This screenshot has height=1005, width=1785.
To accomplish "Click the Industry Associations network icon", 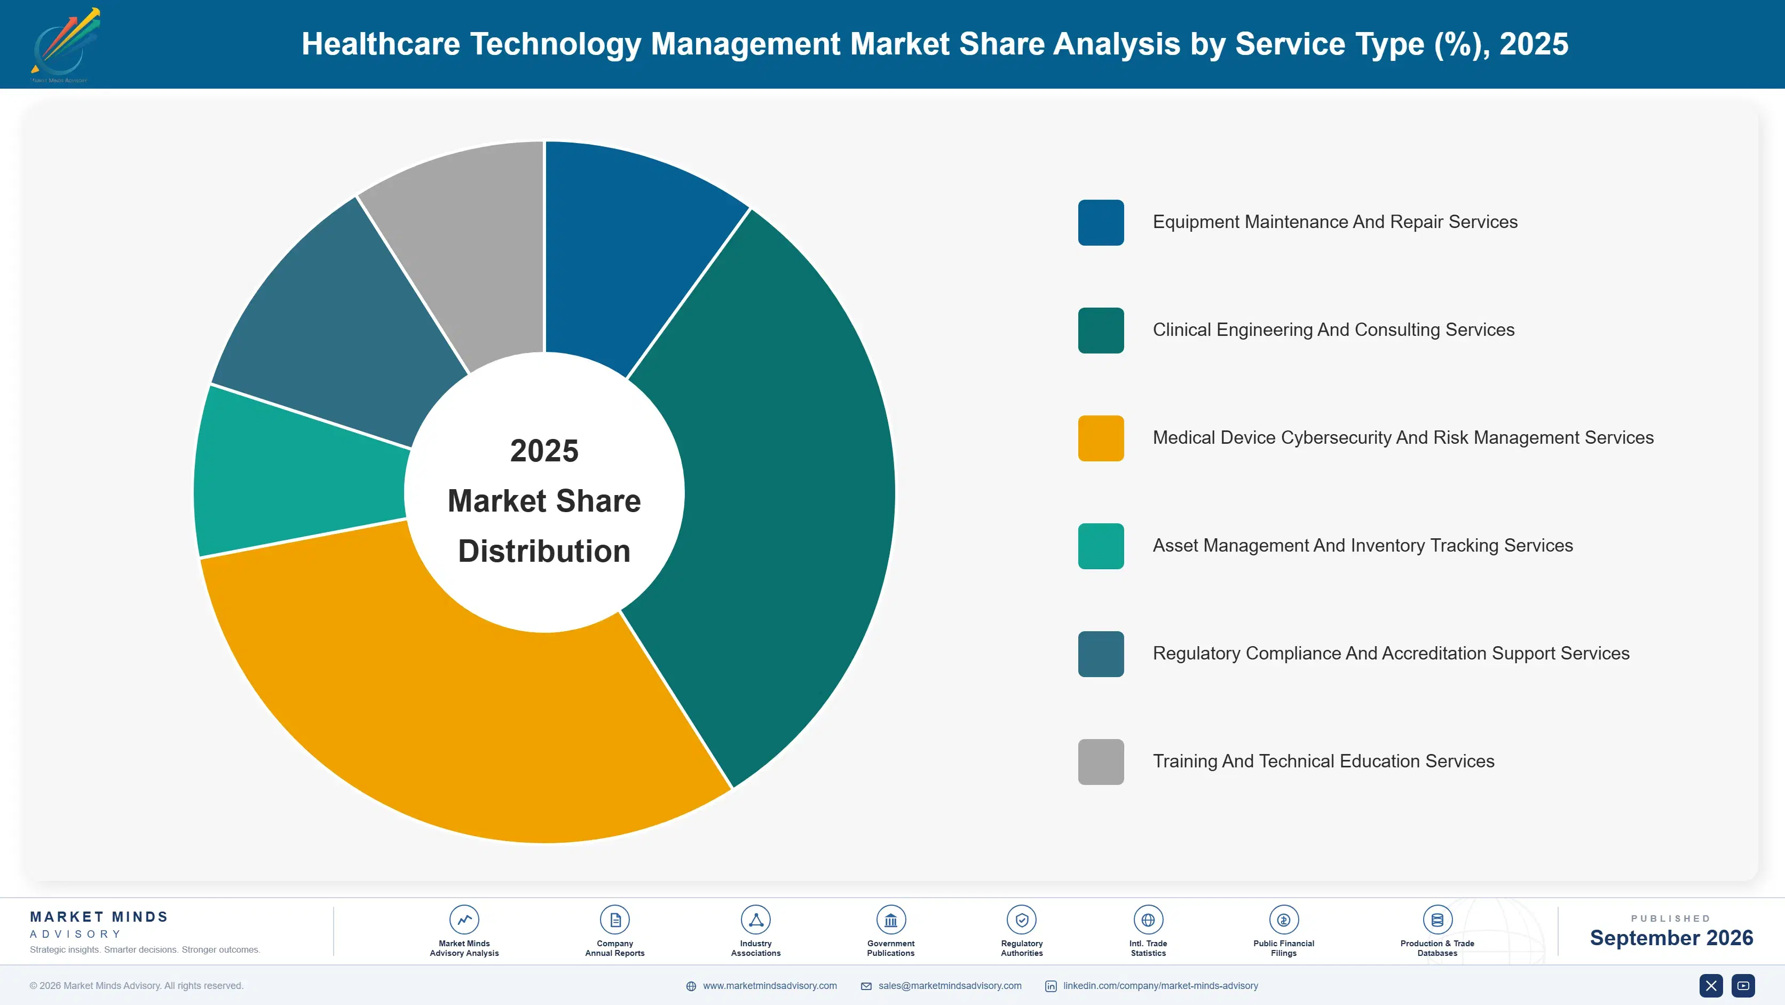I will [x=755, y=920].
